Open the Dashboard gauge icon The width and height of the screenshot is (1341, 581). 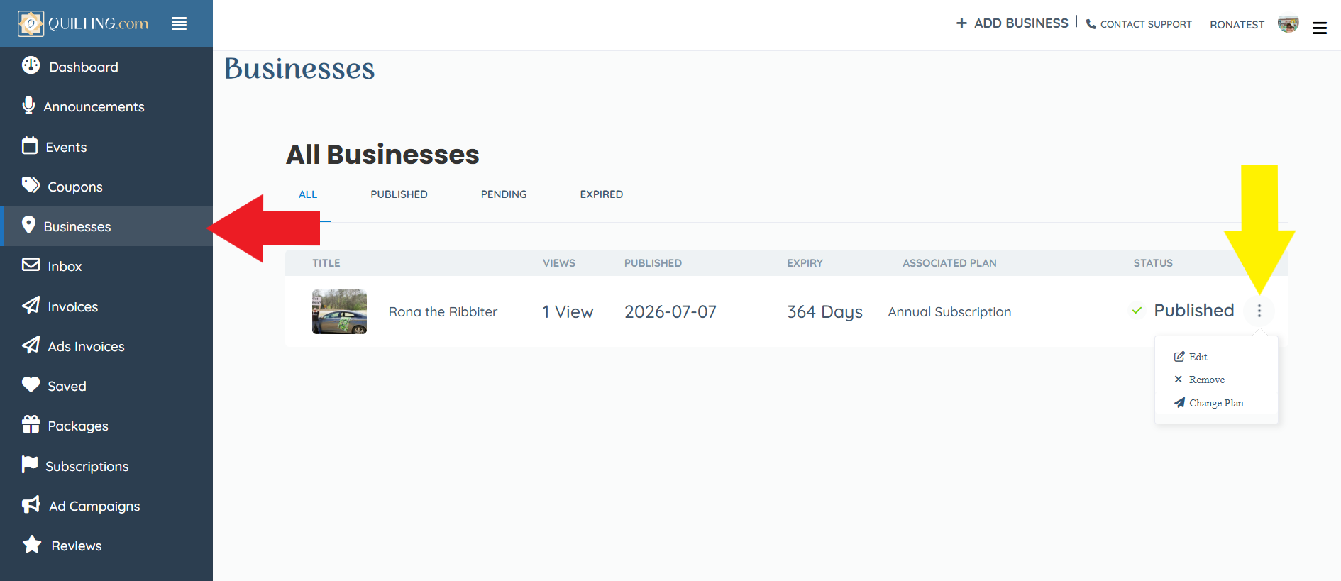point(31,65)
